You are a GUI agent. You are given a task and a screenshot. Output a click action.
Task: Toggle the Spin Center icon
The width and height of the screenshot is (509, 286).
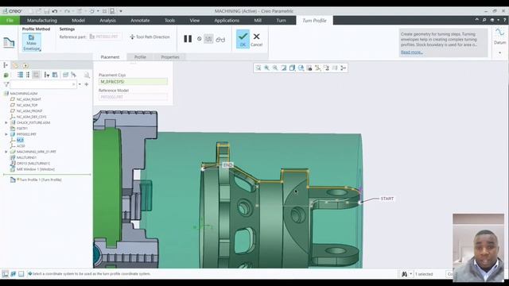[343, 68]
